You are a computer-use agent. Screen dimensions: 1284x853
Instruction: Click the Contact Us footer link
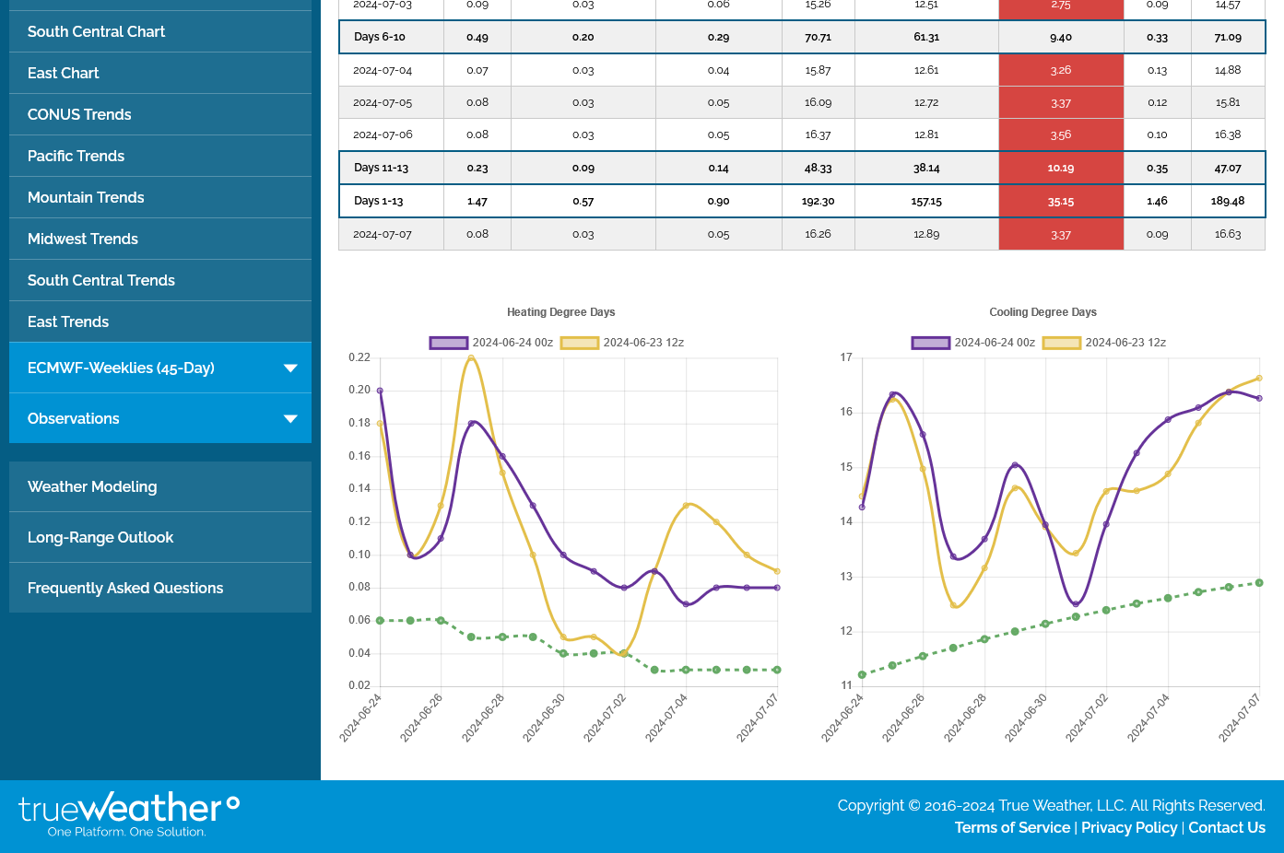1226,827
